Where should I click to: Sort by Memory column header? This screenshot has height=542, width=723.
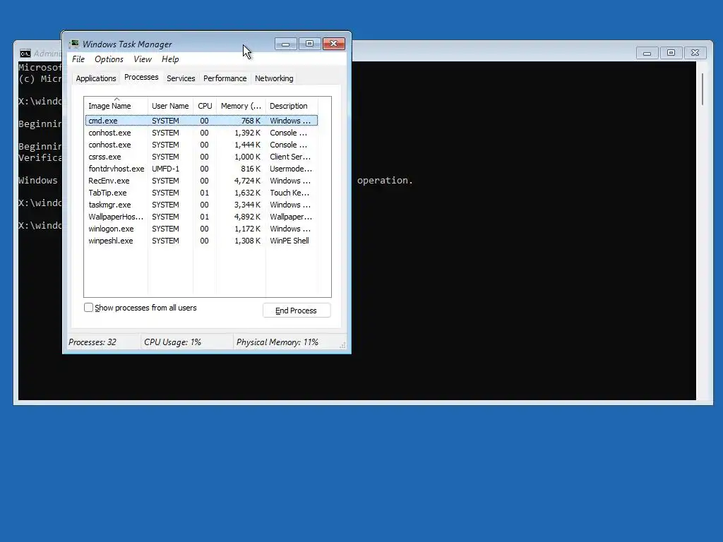(x=241, y=106)
